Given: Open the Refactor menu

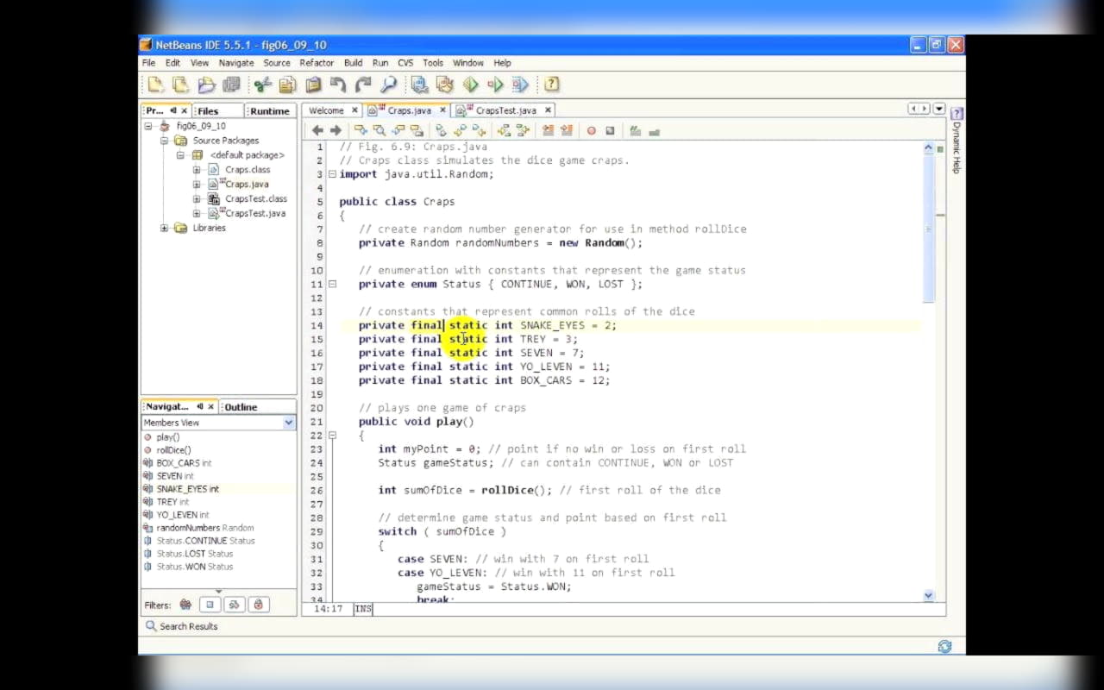Looking at the screenshot, I should (317, 63).
